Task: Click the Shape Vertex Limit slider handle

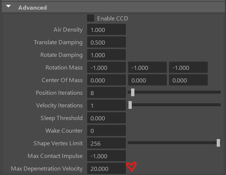Action: (218, 143)
